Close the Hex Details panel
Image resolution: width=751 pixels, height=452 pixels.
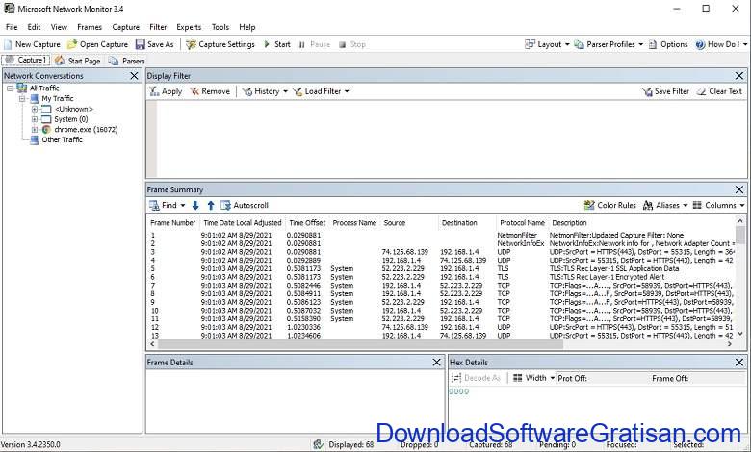(x=739, y=362)
